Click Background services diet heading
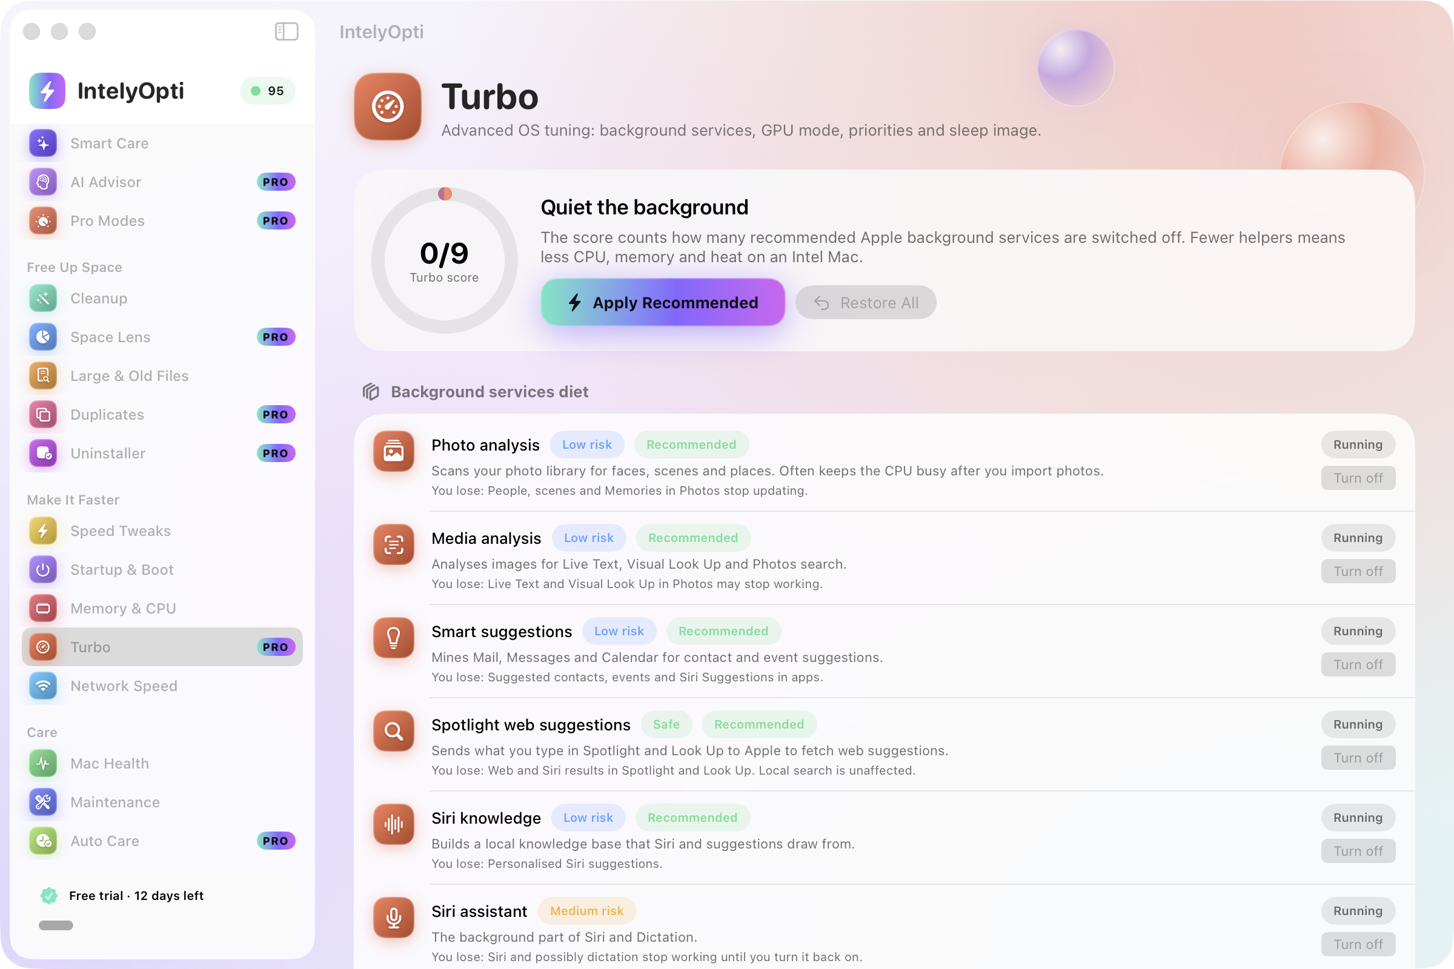 490,392
